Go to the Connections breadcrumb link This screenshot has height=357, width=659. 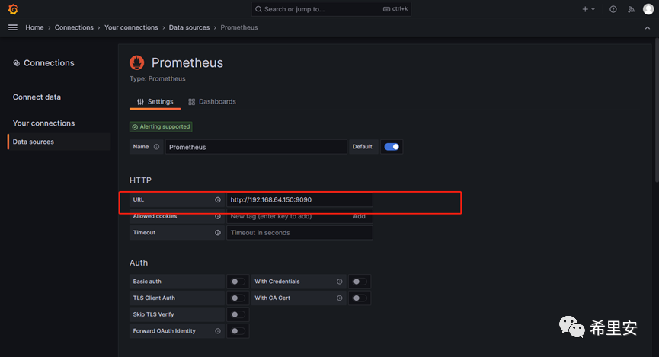pos(74,27)
